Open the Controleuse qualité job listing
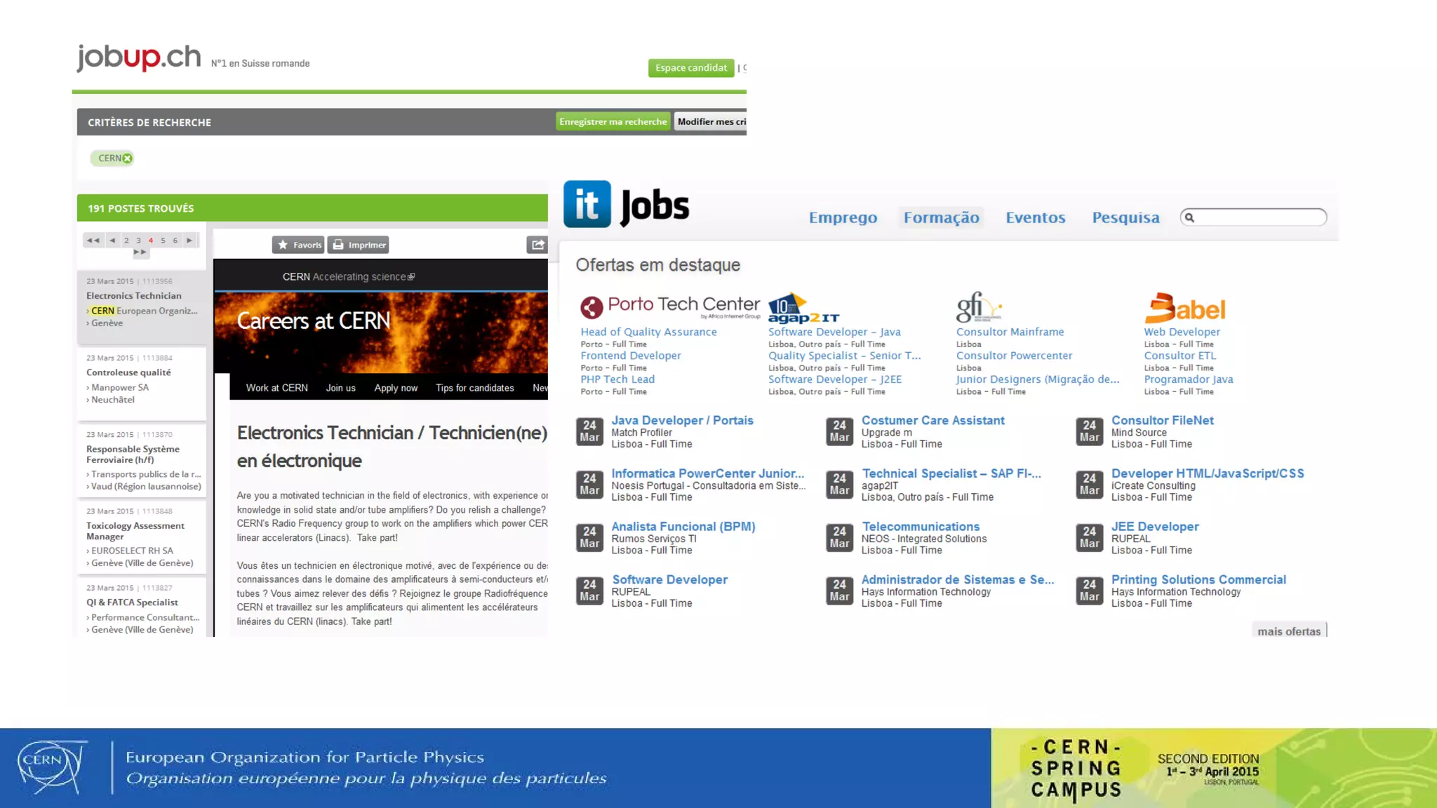Screen dimensions: 1437x808 [x=128, y=372]
